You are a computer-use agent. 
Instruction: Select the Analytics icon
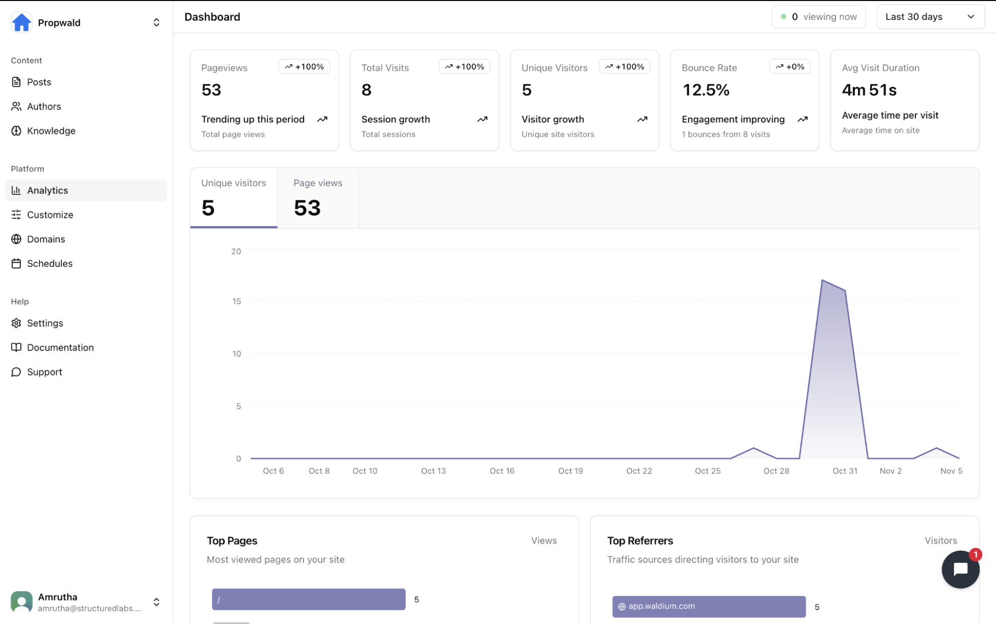pyautogui.click(x=16, y=190)
